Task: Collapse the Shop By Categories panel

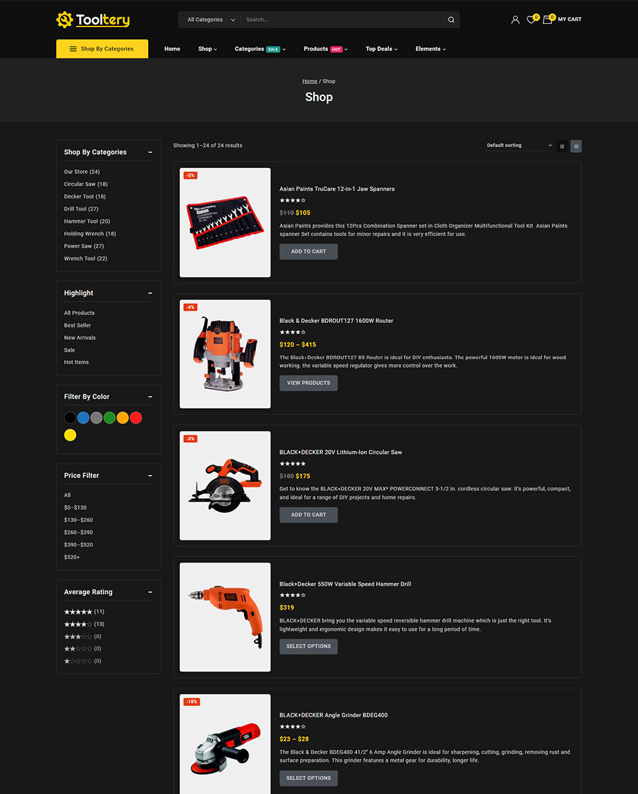Action: pyautogui.click(x=150, y=152)
